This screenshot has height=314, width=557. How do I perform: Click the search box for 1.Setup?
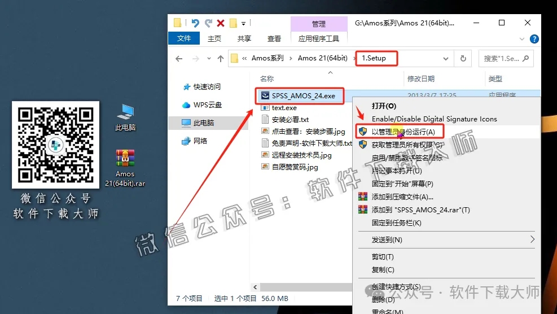tap(506, 59)
